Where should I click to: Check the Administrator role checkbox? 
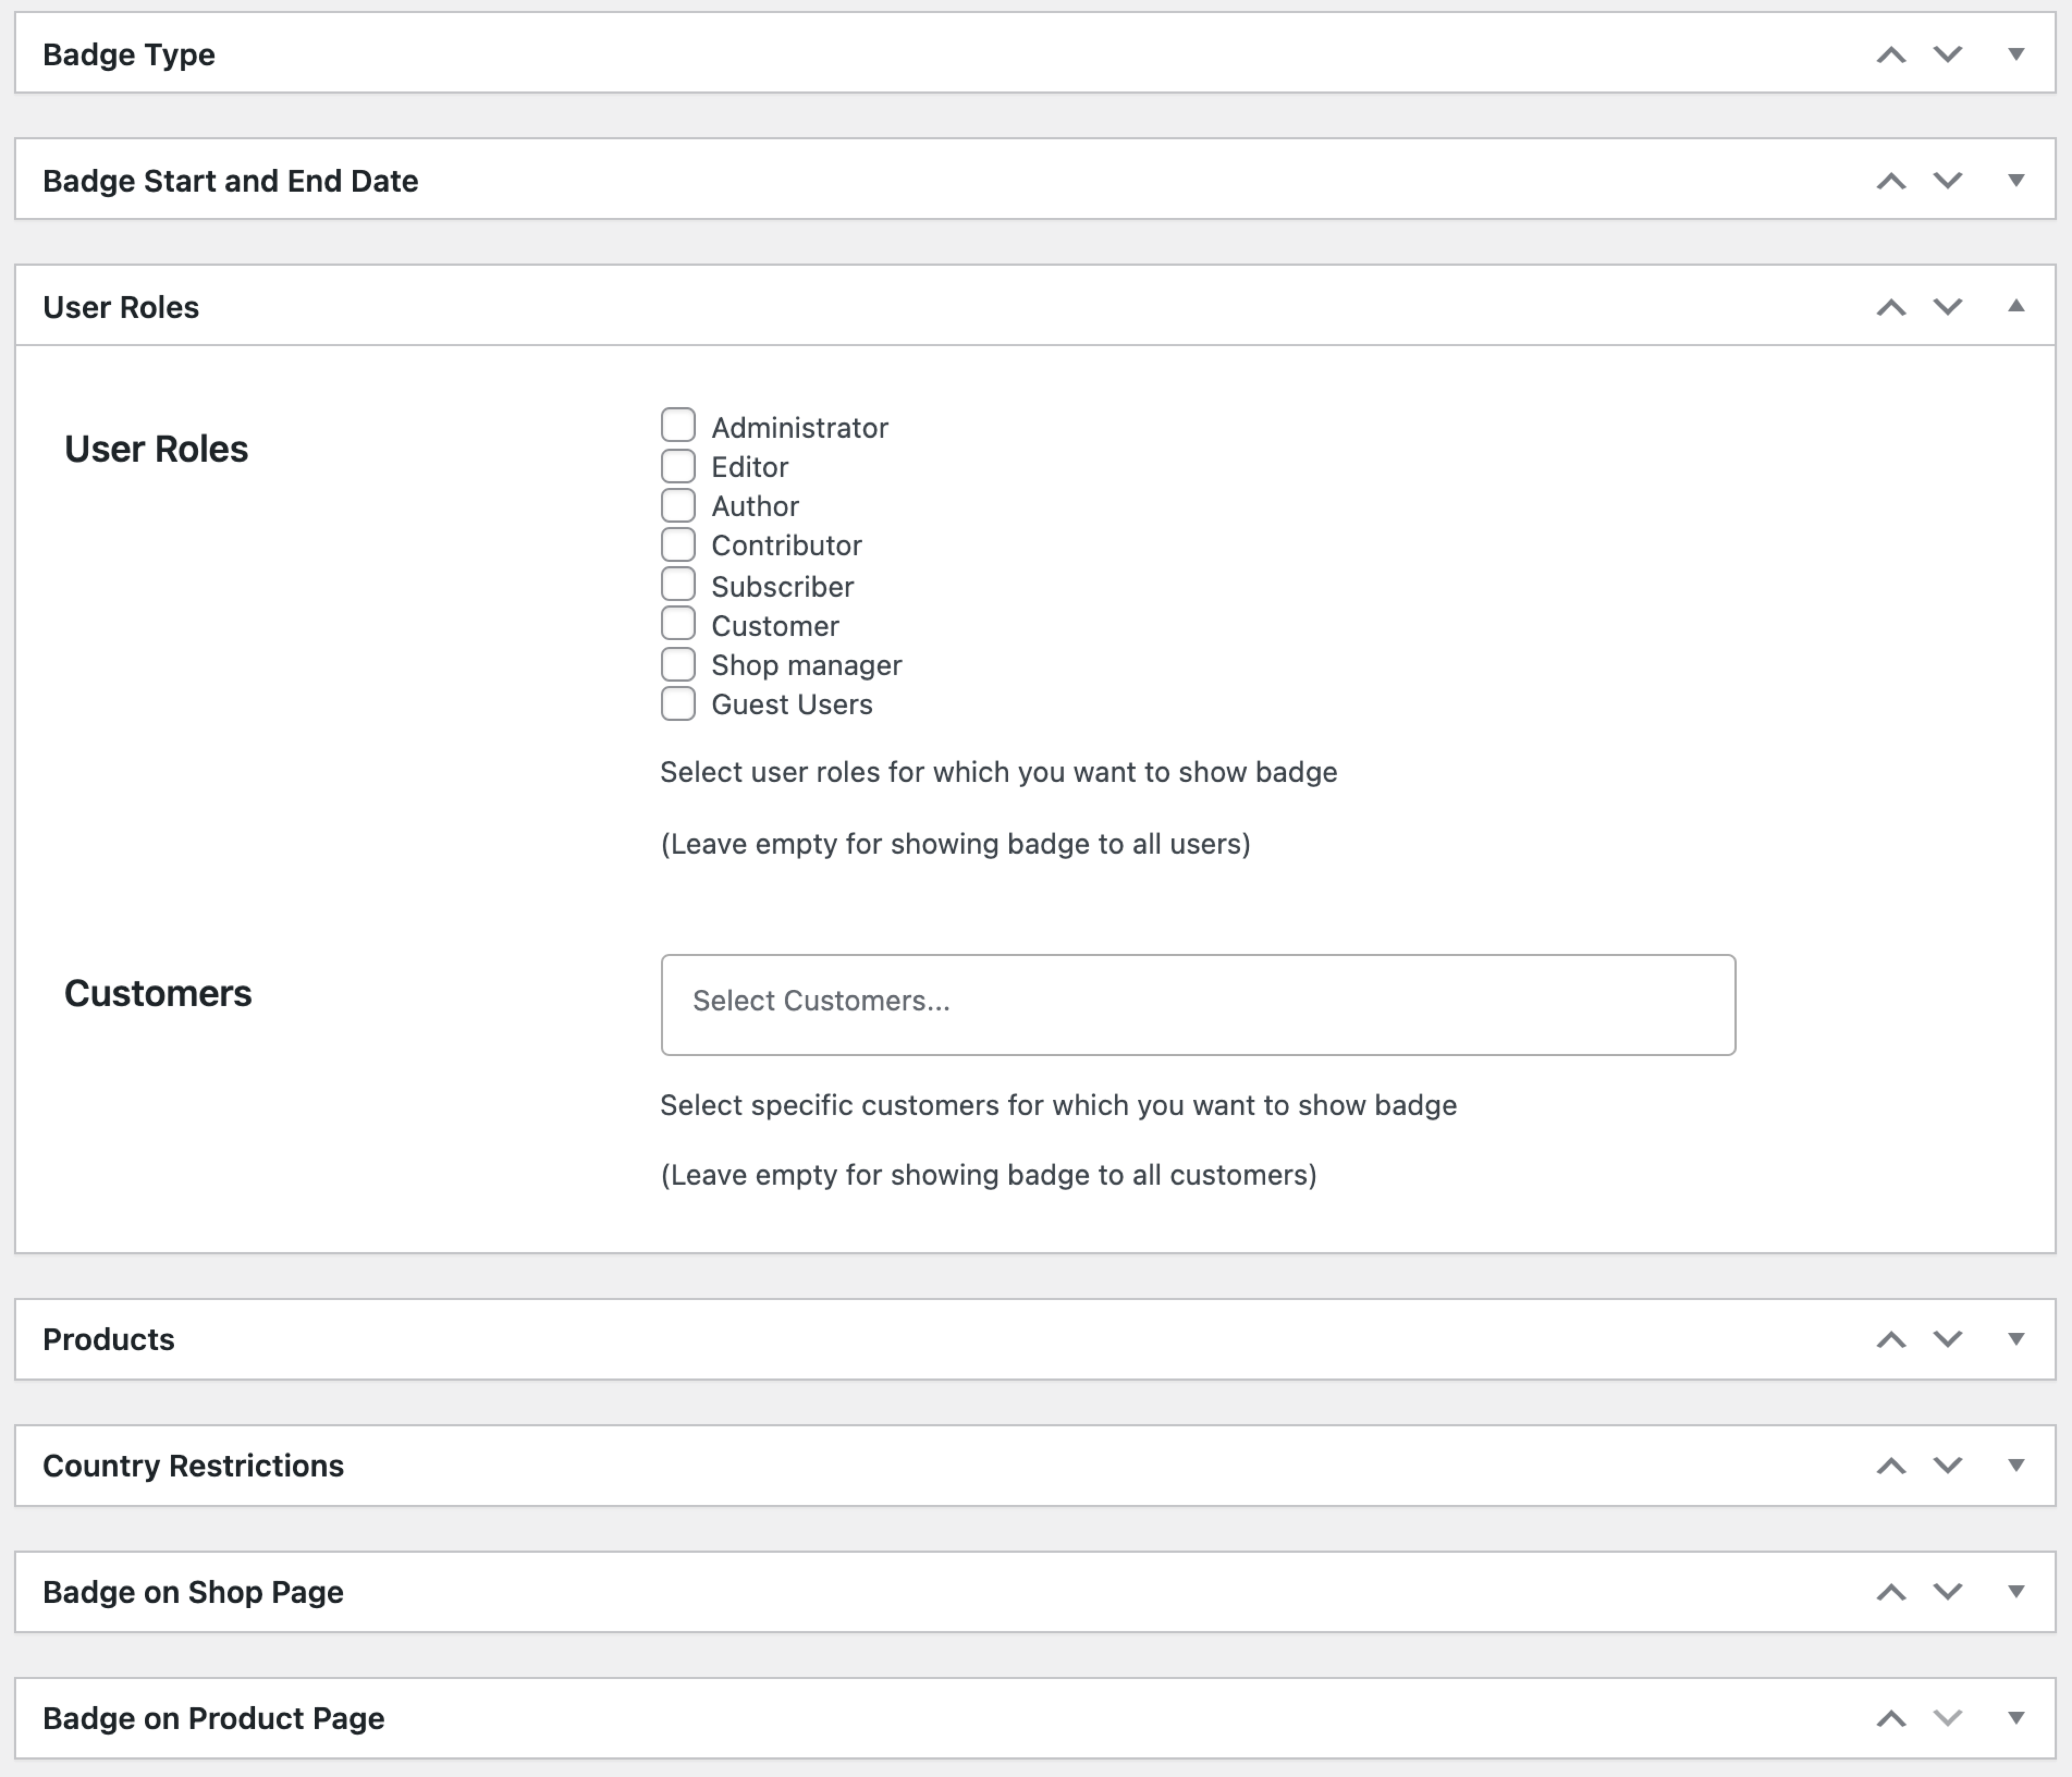(x=678, y=424)
